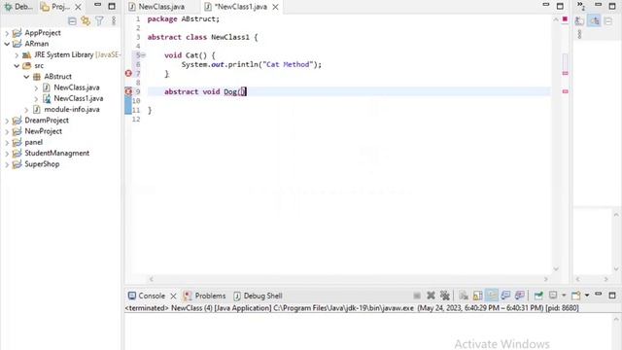
Task: Open the Project Explorer filter icon
Action: tap(99, 21)
